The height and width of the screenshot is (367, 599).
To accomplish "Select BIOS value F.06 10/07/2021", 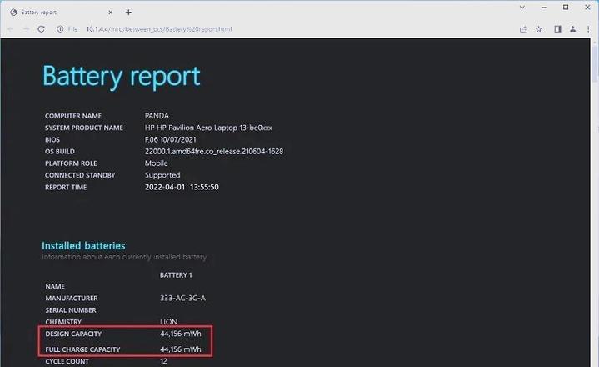I will [x=171, y=139].
